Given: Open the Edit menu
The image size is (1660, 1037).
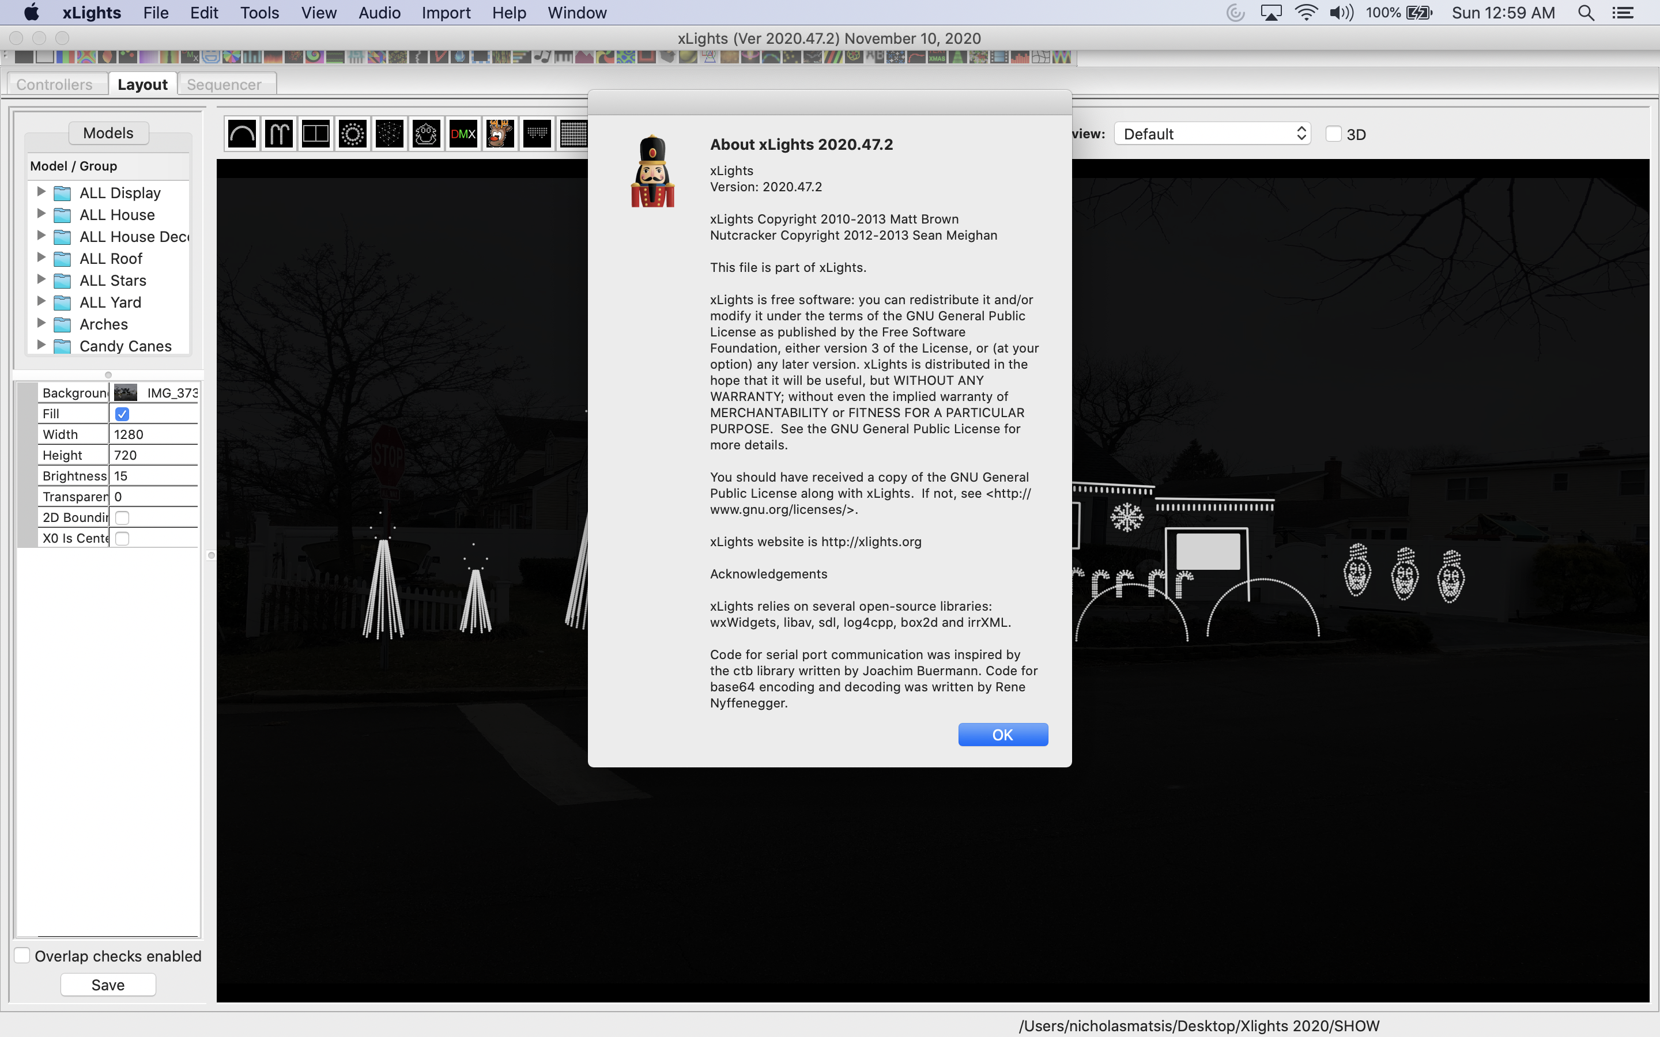Looking at the screenshot, I should point(203,12).
